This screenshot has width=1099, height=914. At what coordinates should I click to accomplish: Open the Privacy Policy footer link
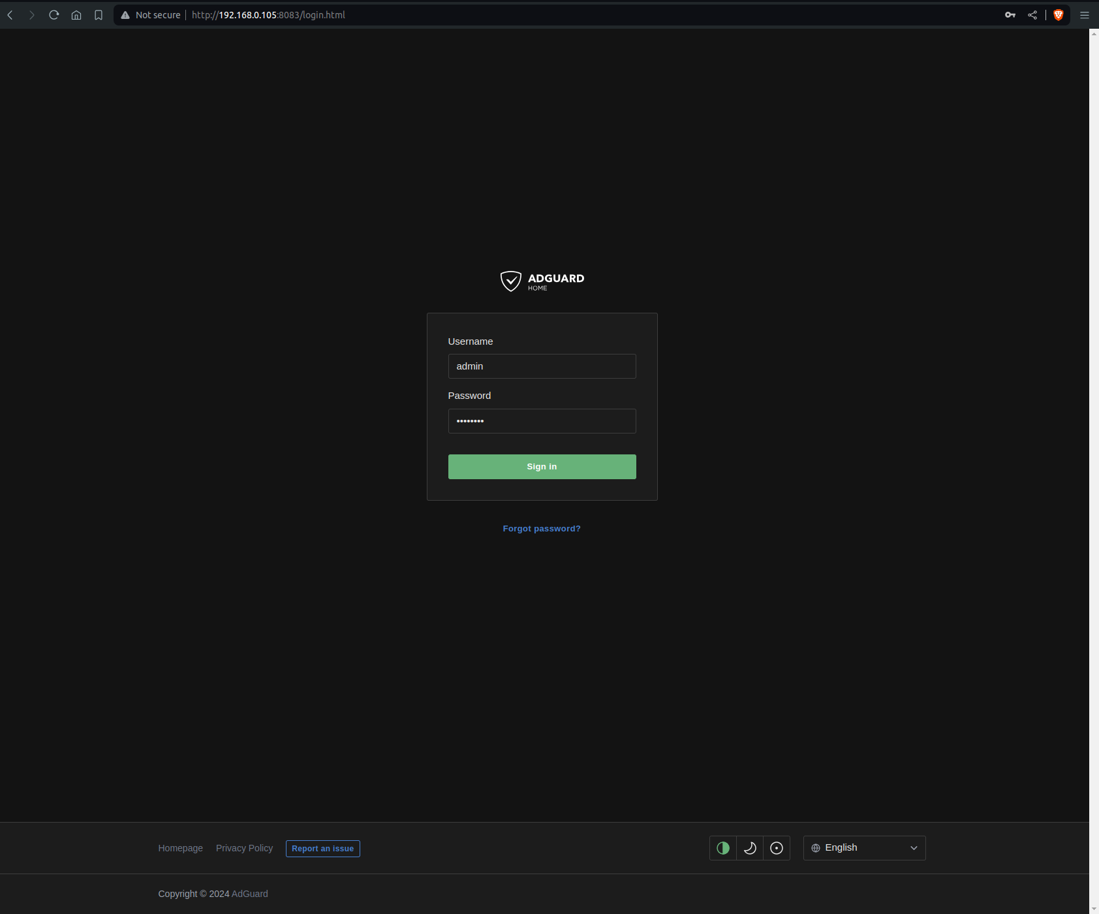244,848
